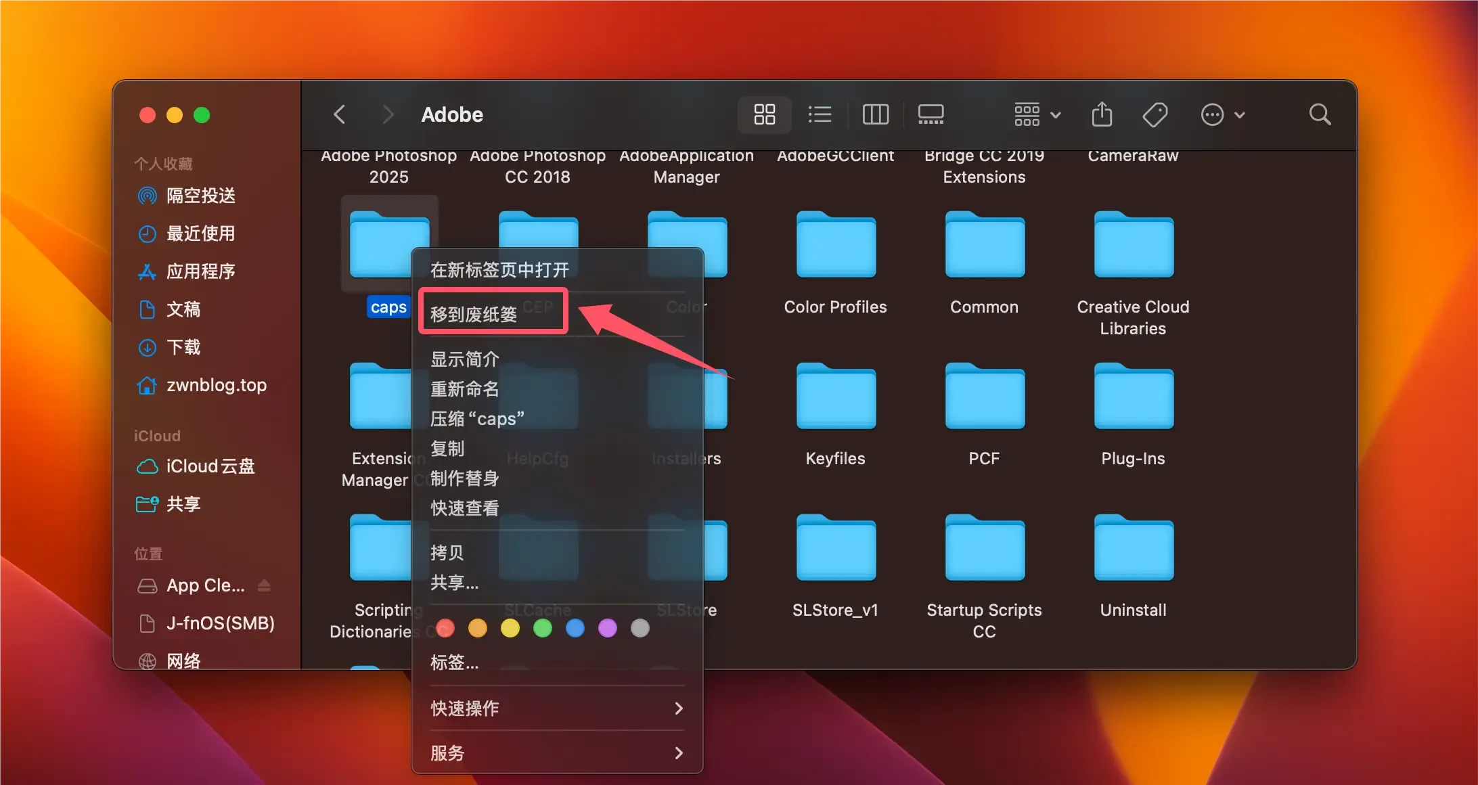1478x785 pixels.
Task: Select the Plug-Ins folder
Action: click(1134, 397)
